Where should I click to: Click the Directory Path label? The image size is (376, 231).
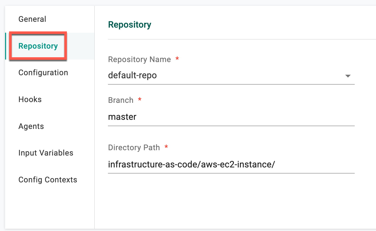click(x=134, y=148)
